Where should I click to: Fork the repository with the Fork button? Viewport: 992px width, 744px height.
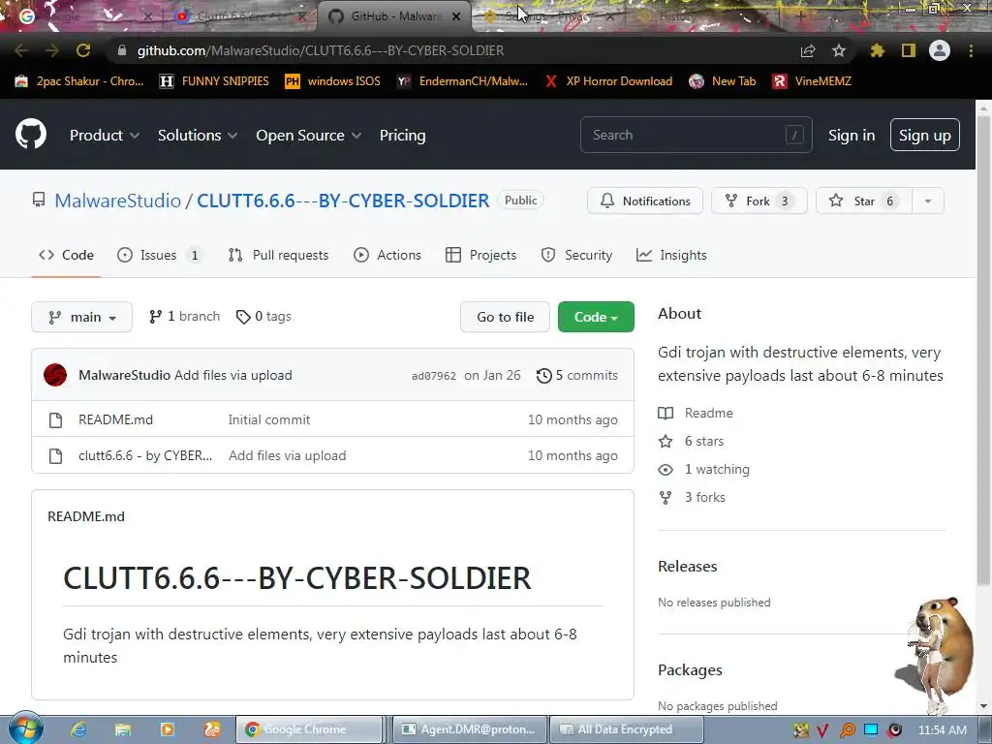click(x=759, y=201)
